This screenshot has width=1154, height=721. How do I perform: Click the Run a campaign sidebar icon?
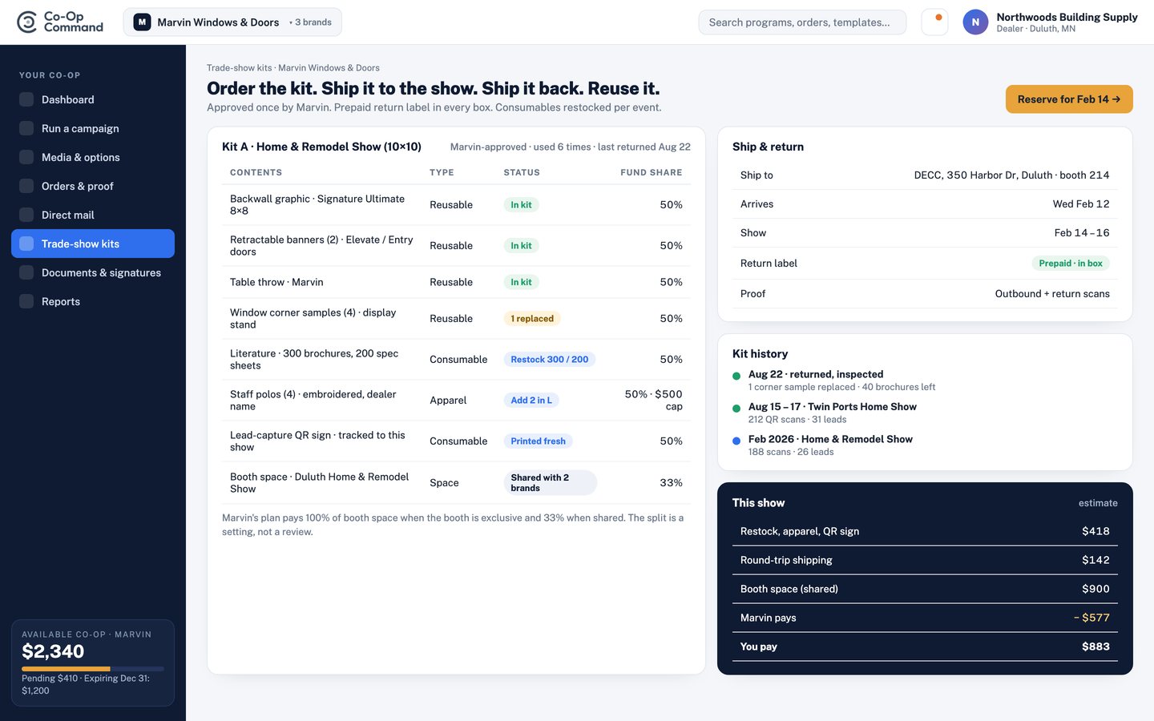tap(26, 128)
